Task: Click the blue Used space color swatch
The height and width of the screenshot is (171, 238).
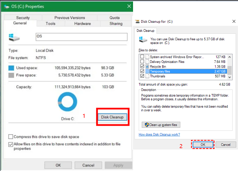Action: tap(12, 68)
